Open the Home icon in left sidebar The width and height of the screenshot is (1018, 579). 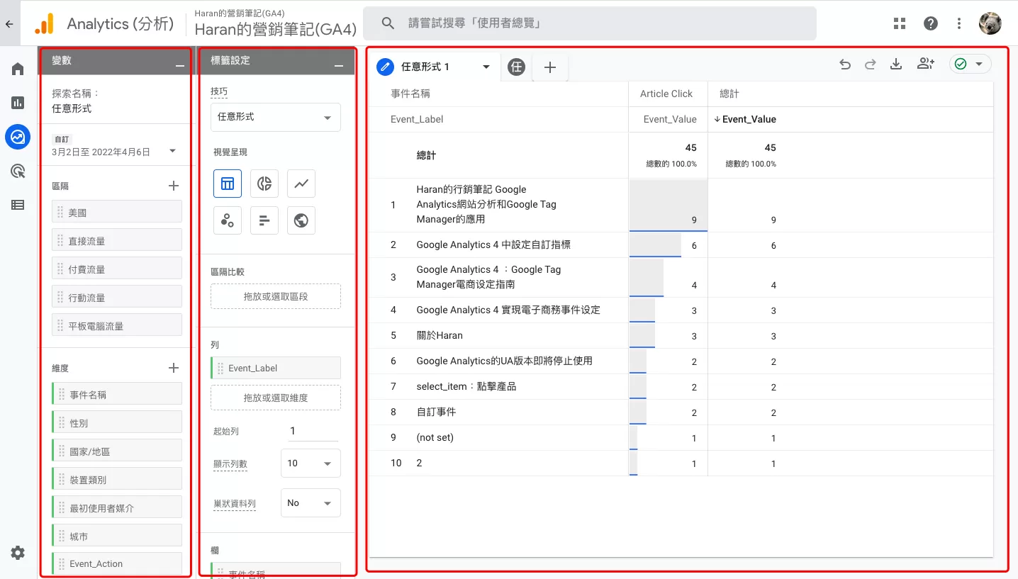pyautogui.click(x=18, y=69)
